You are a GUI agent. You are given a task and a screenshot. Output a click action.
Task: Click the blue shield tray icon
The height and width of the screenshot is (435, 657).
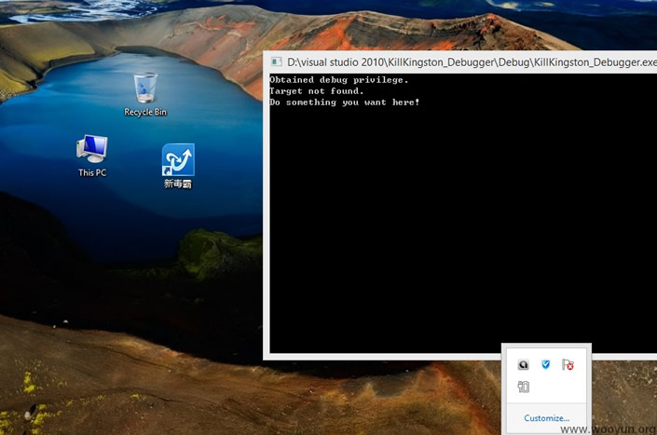click(545, 364)
